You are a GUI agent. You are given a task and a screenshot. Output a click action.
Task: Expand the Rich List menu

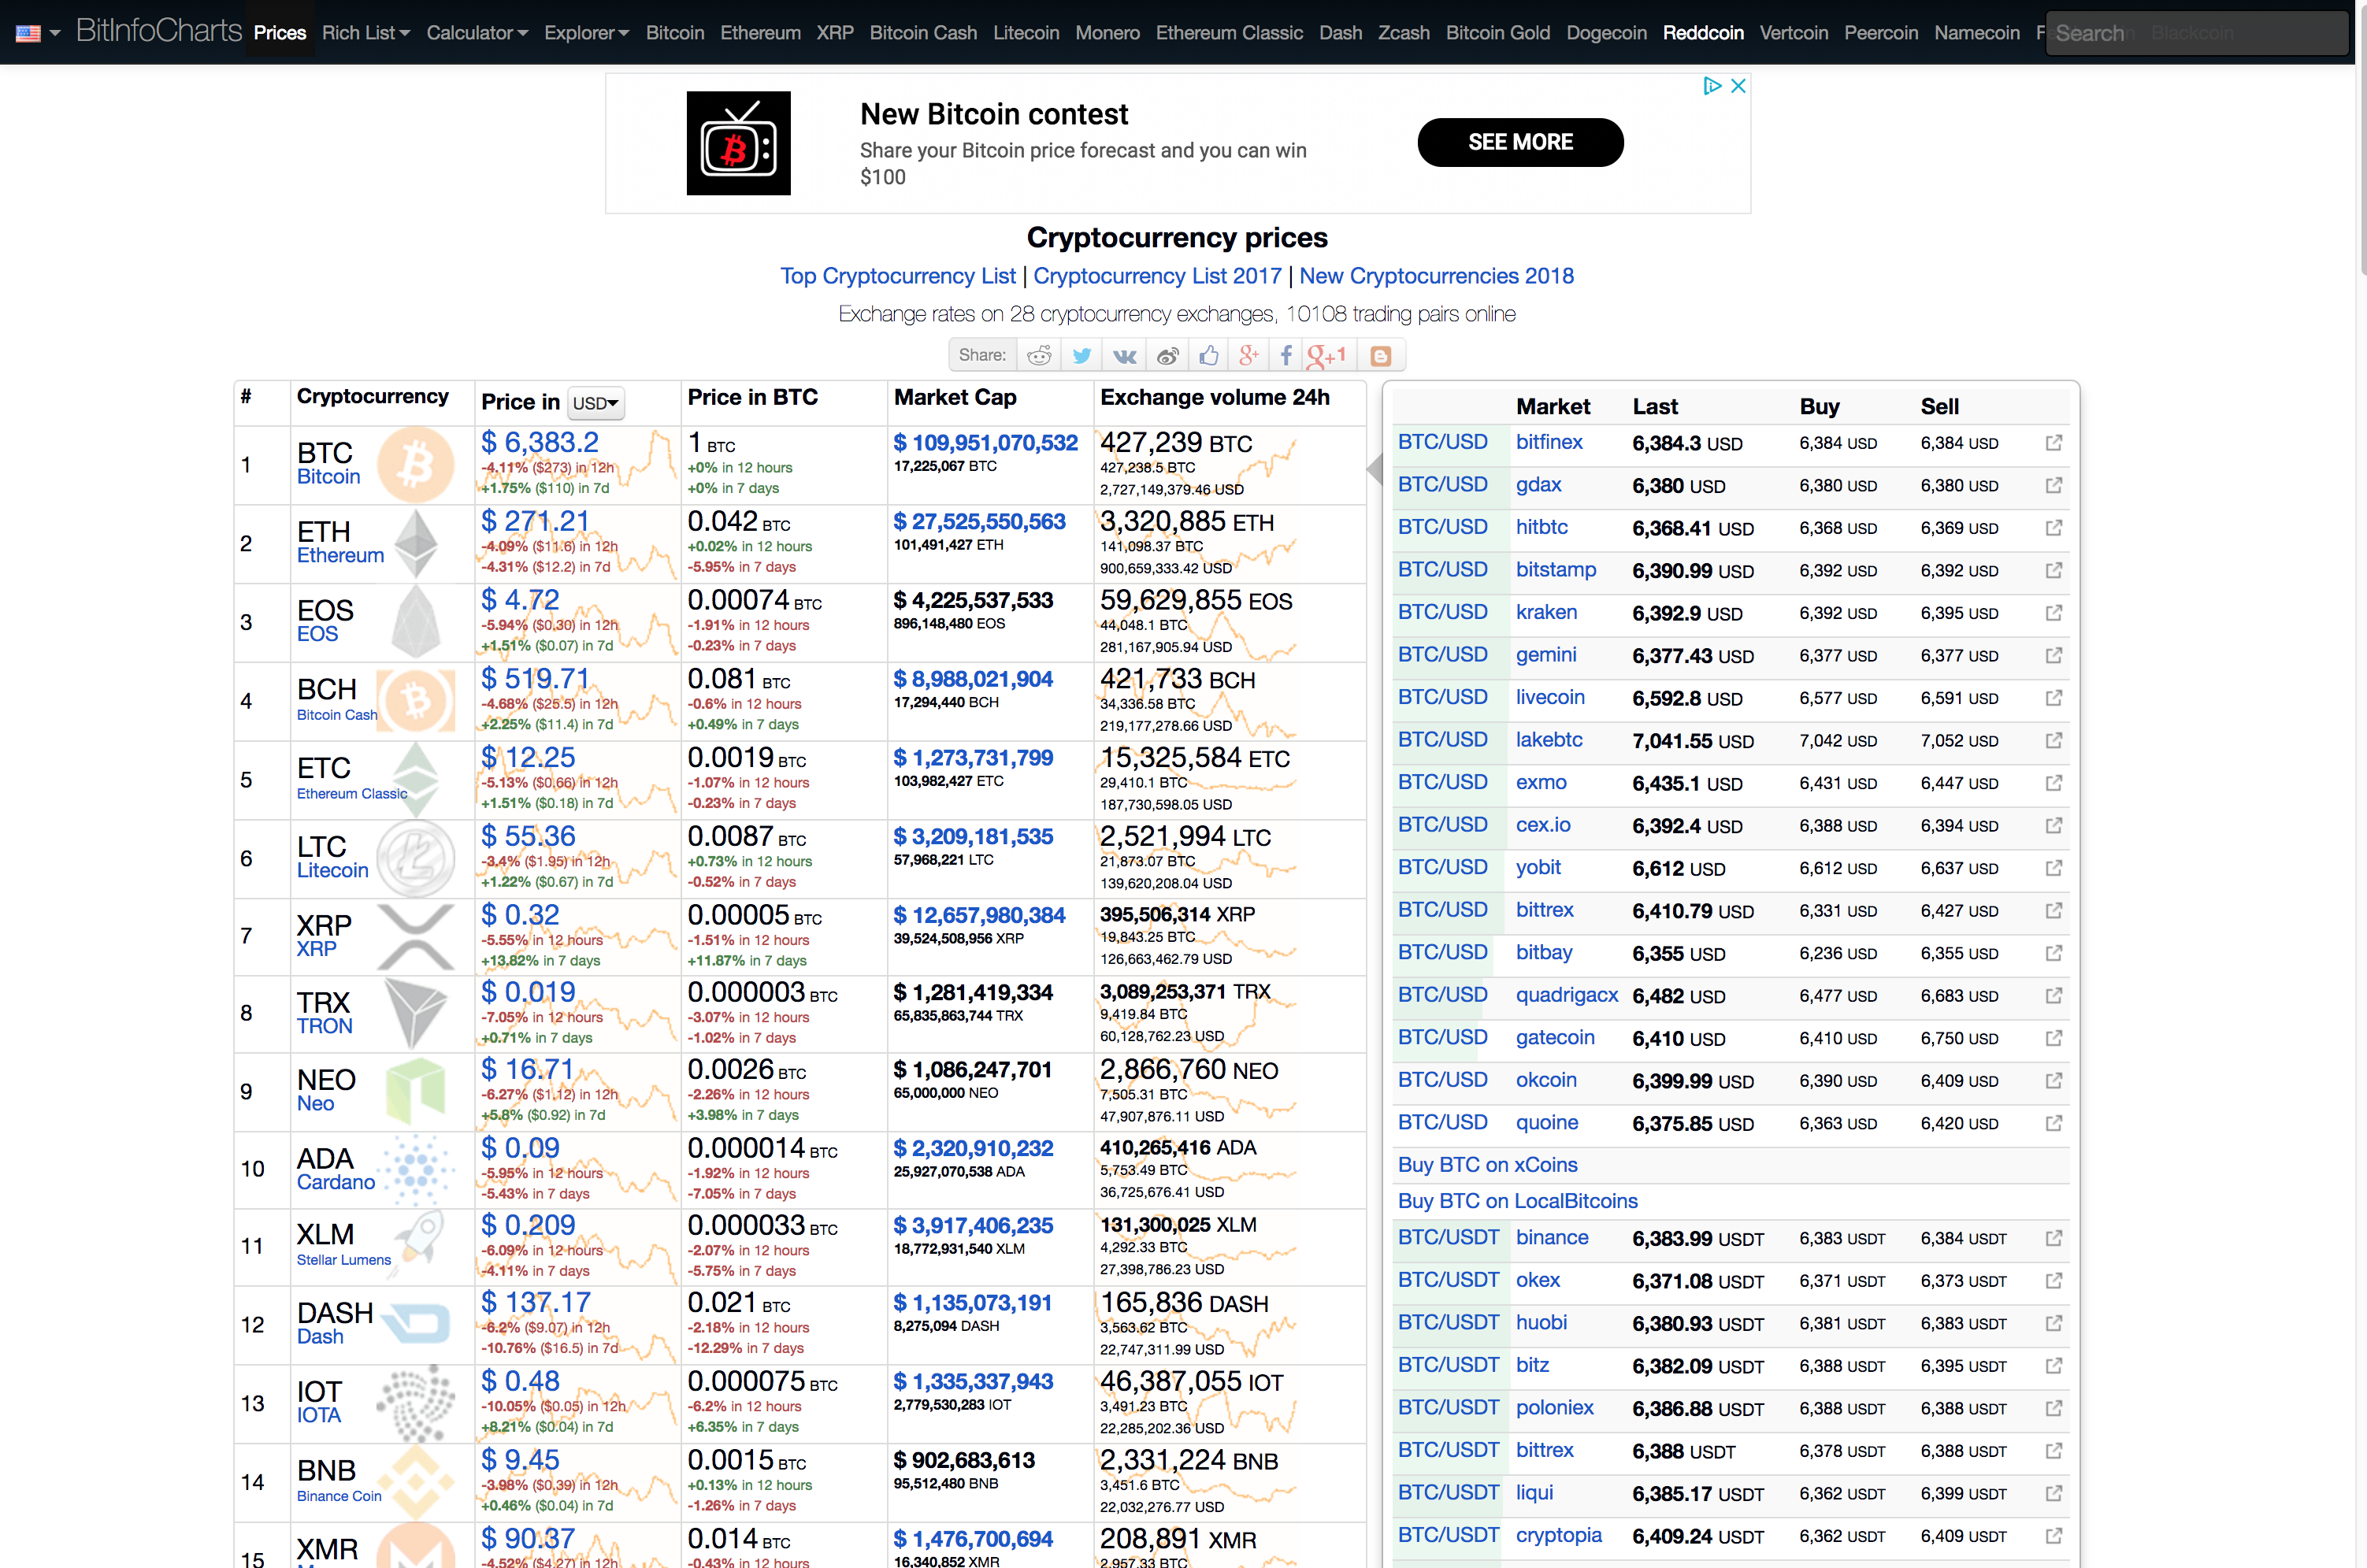coord(366,33)
